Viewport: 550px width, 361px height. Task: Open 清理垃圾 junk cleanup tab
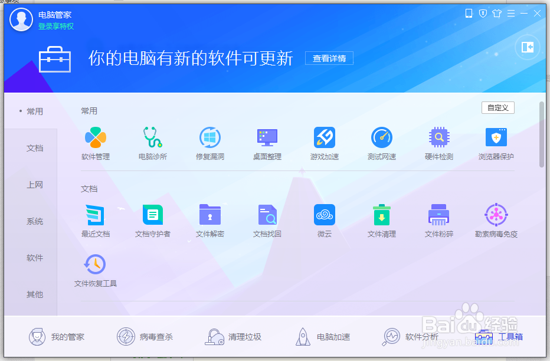[233, 337]
